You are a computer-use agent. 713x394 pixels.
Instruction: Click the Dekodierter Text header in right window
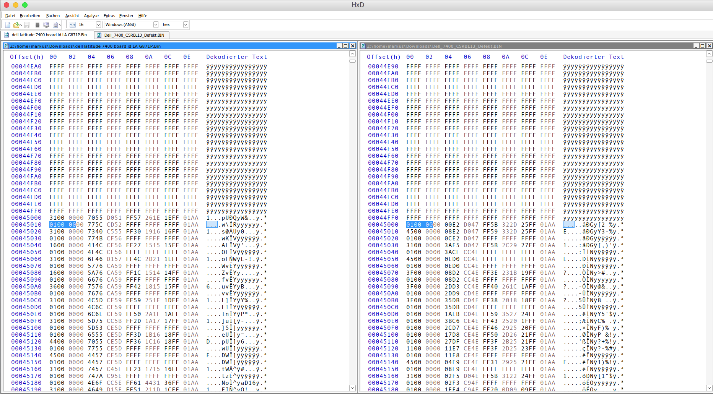pyautogui.click(x=594, y=57)
